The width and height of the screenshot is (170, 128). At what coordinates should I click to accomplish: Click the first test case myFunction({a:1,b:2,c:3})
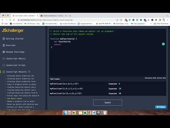(64, 84)
